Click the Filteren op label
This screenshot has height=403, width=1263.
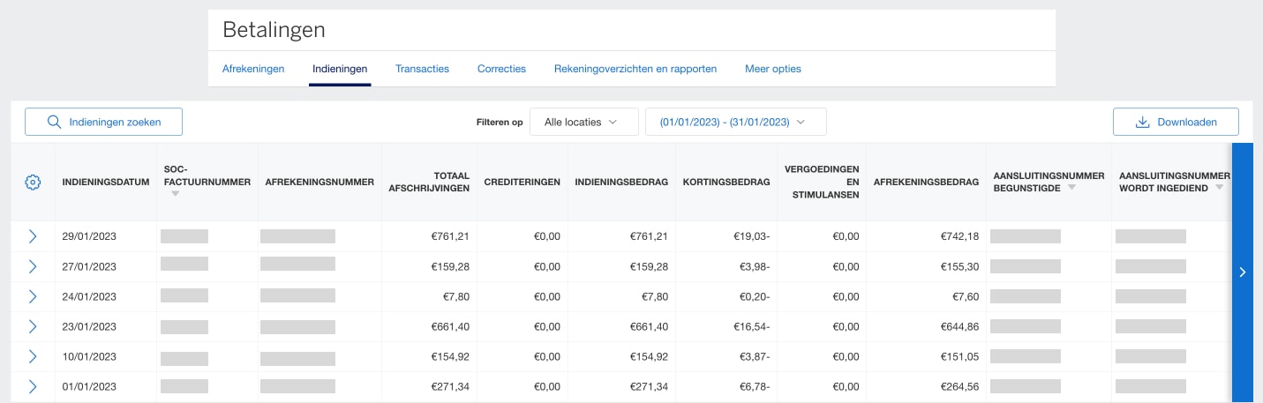499,122
